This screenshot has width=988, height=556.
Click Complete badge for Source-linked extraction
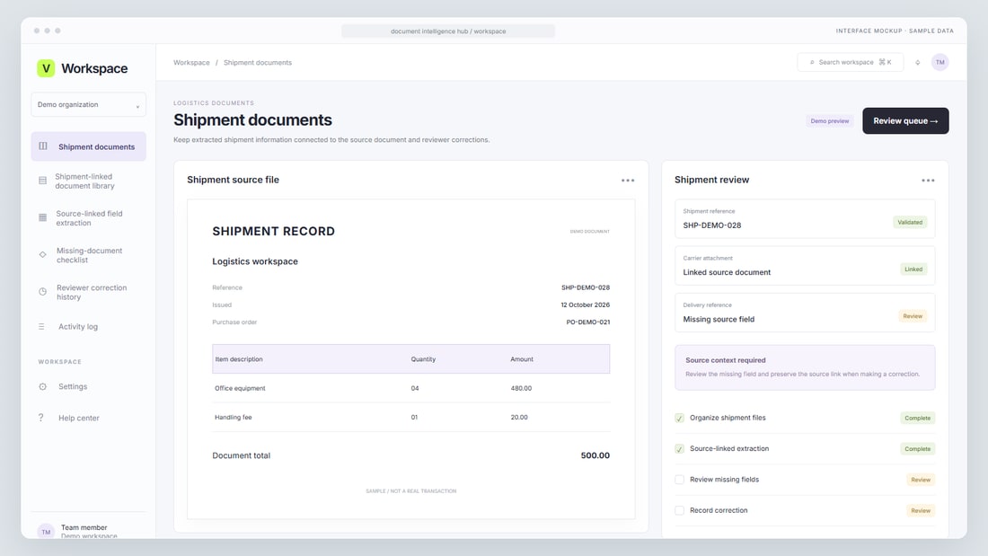[x=917, y=449]
